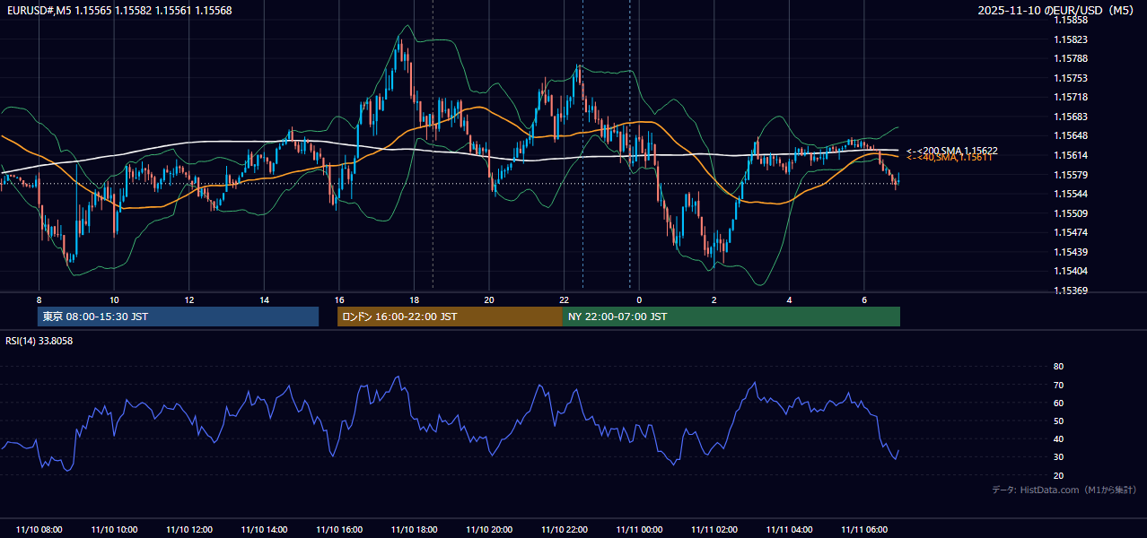Click price axis label 1.15648
1147x538 pixels.
1072,135
